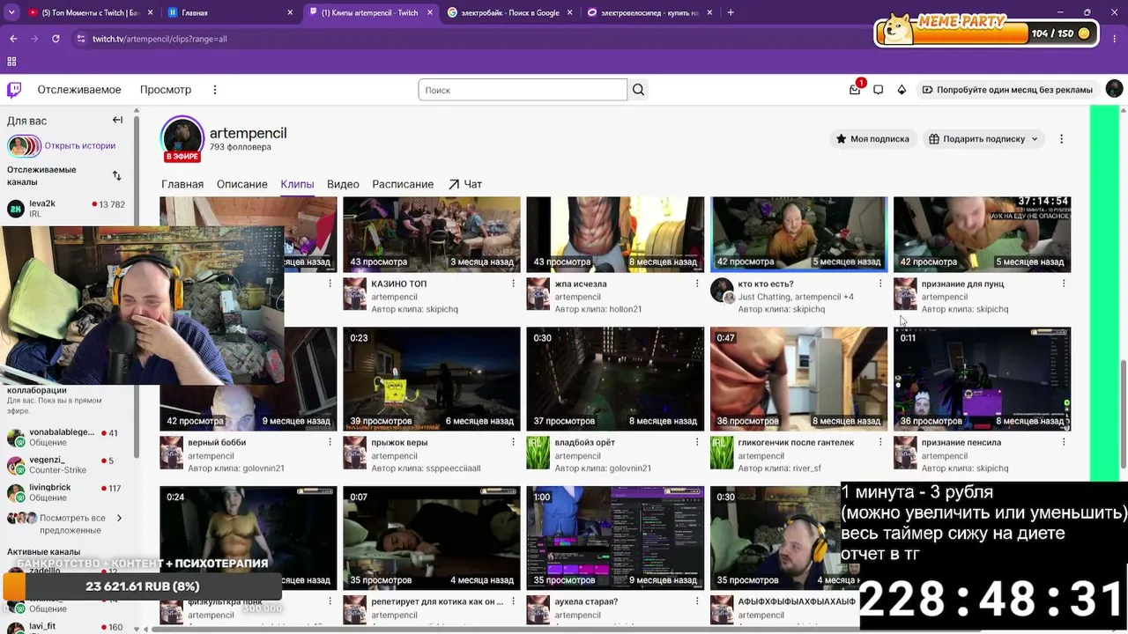Open a new browser tab with plus
This screenshot has height=634, width=1128.
coord(731,12)
